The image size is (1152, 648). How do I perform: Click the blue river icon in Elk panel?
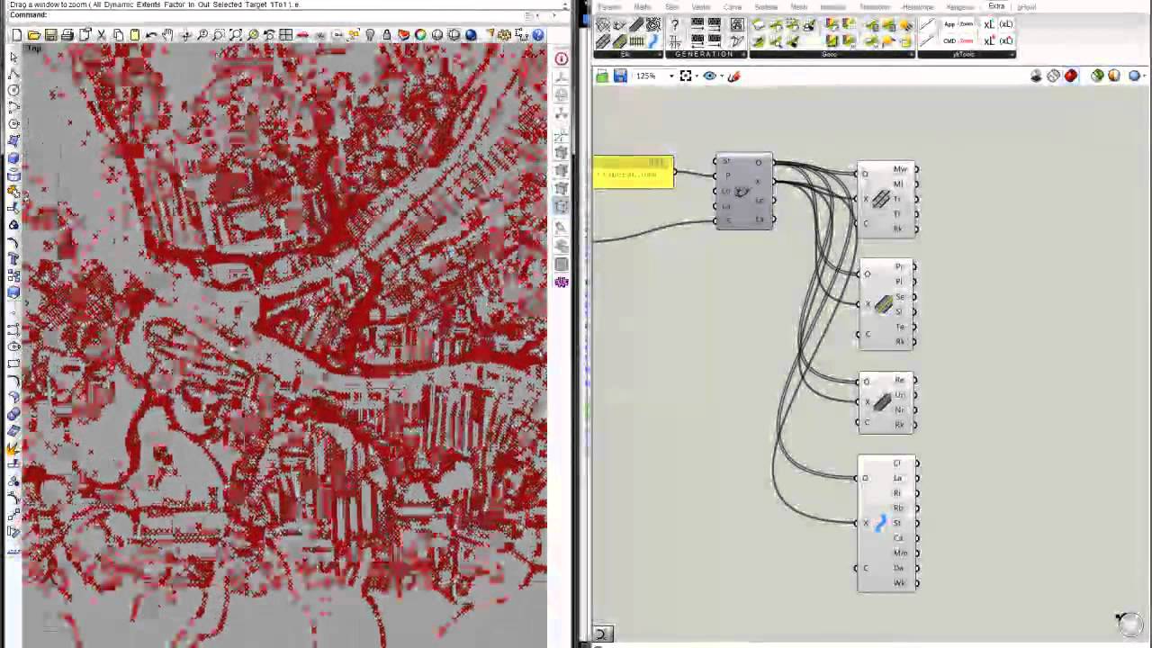click(x=652, y=41)
